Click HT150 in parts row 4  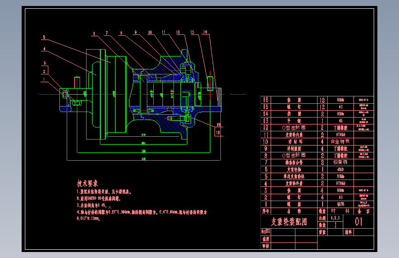(341, 183)
